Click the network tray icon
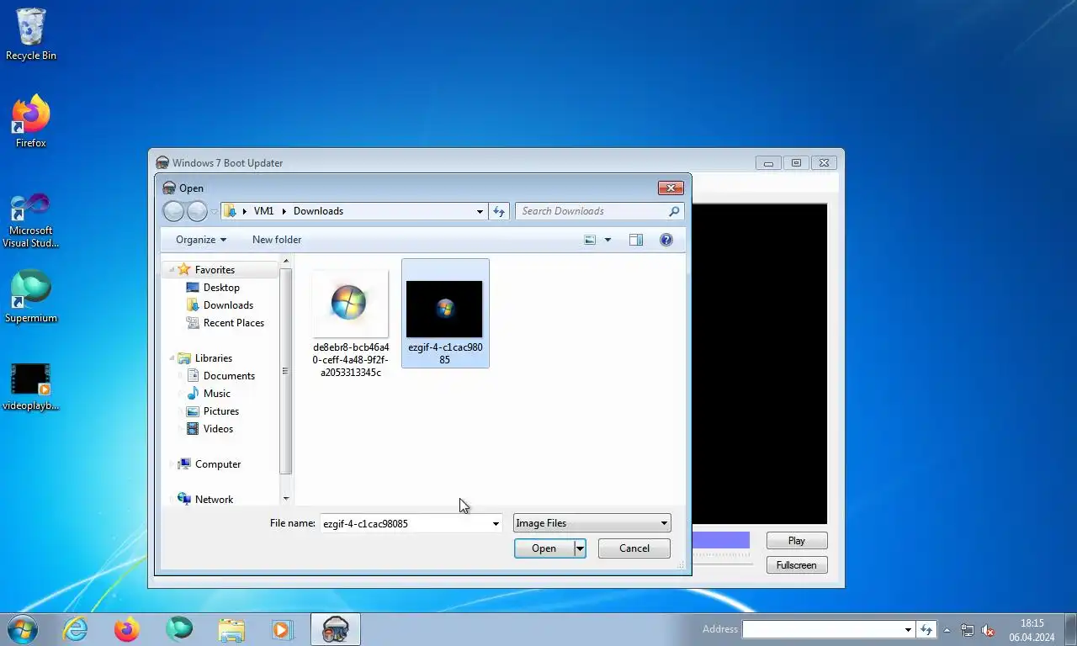Image resolution: width=1077 pixels, height=646 pixels. point(968,630)
